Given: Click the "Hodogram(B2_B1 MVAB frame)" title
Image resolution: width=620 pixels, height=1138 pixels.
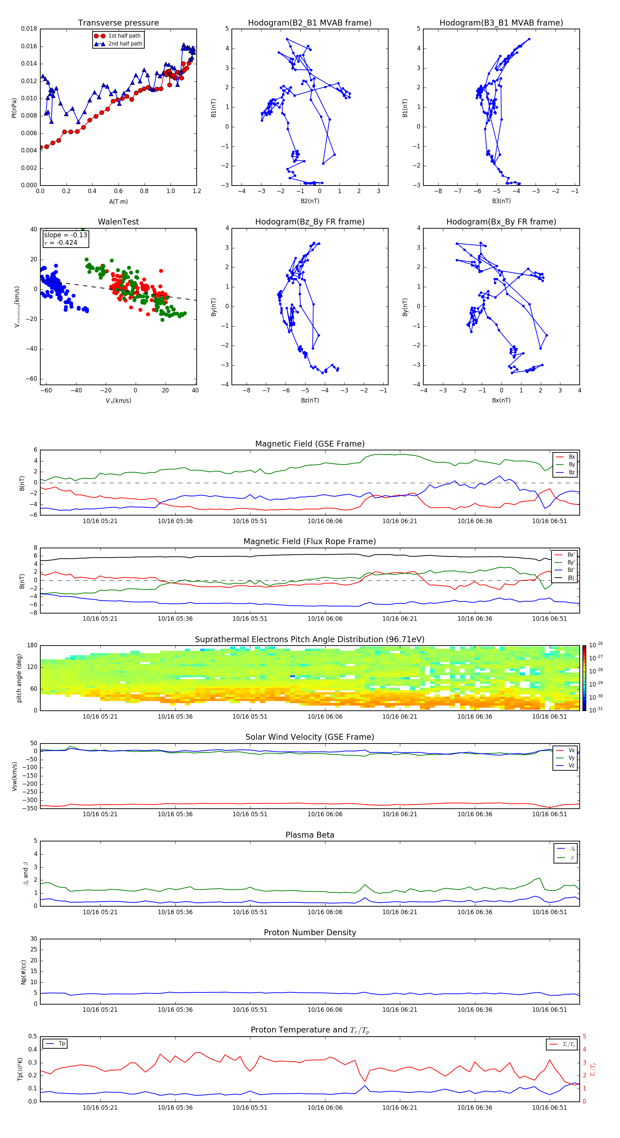Looking at the screenshot, I should (x=310, y=23).
